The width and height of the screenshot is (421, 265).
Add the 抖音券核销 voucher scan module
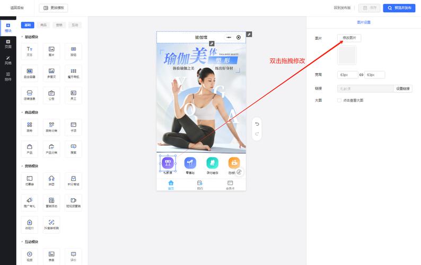pos(51,225)
